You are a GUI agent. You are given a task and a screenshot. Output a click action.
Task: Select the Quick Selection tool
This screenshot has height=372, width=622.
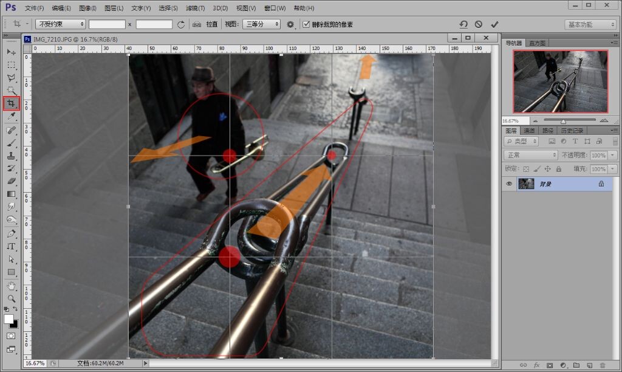pyautogui.click(x=11, y=91)
